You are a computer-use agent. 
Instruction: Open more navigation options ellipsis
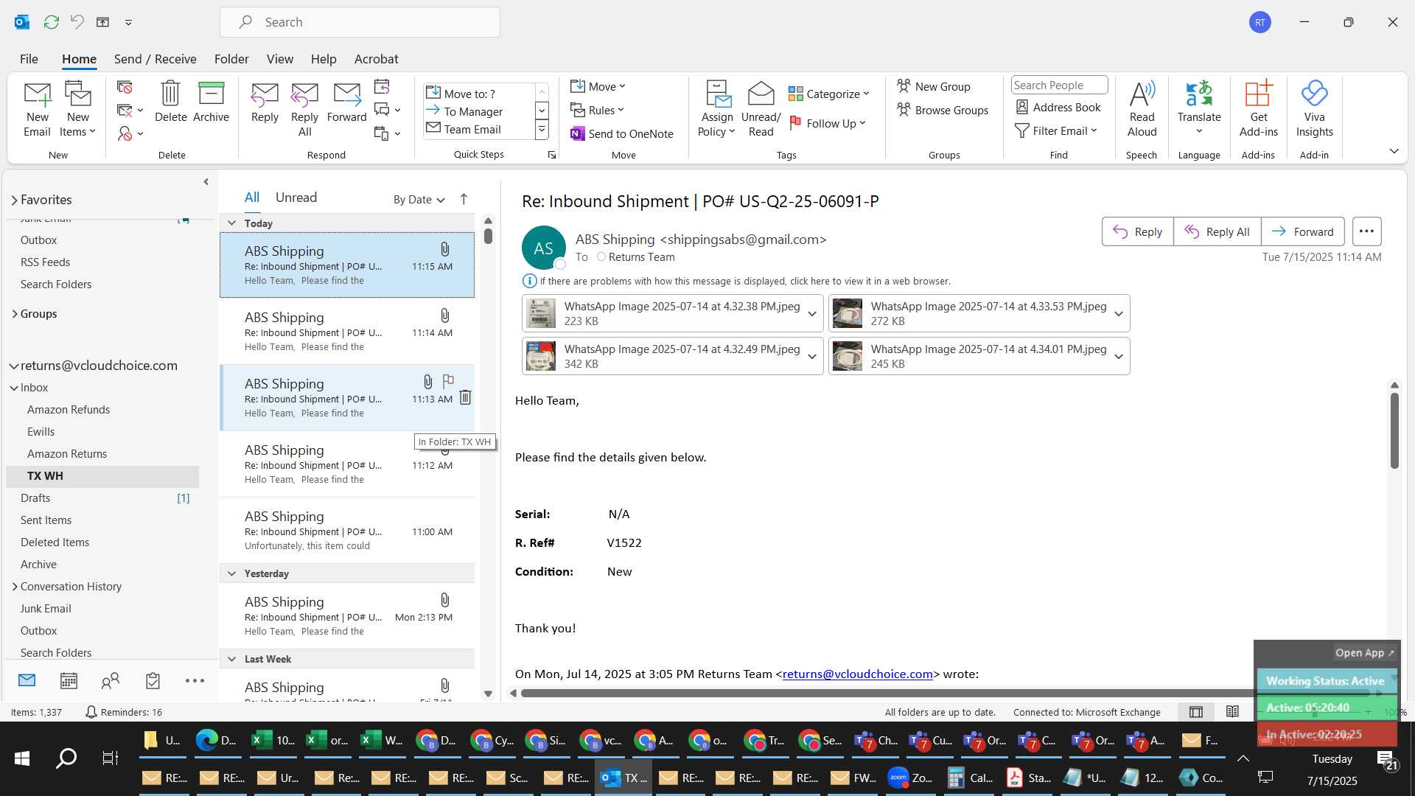tap(195, 681)
